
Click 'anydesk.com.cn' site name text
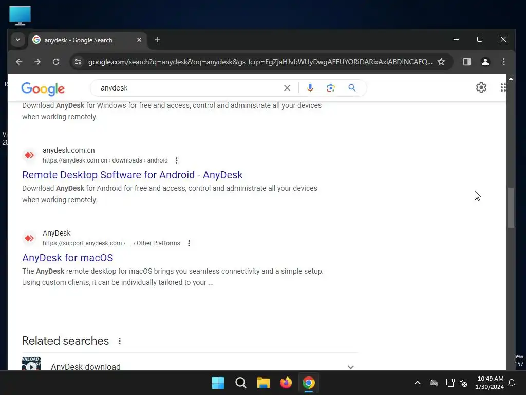click(68, 150)
